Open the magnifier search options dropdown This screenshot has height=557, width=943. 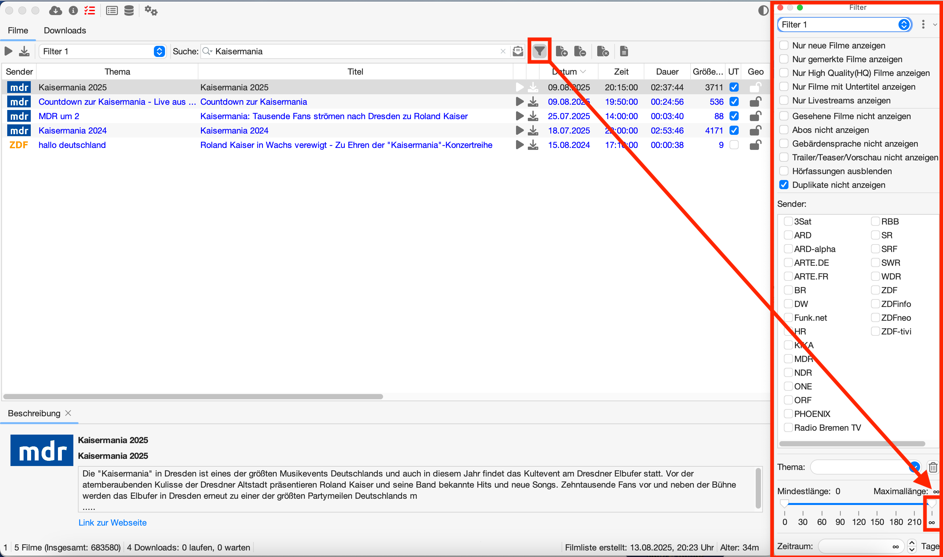coord(207,51)
